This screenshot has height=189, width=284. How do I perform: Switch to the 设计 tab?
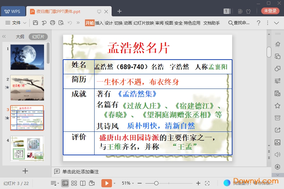coord(109,23)
